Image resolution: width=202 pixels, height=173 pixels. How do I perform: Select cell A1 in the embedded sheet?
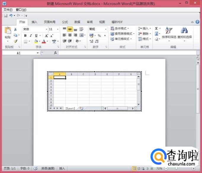coord(60,77)
